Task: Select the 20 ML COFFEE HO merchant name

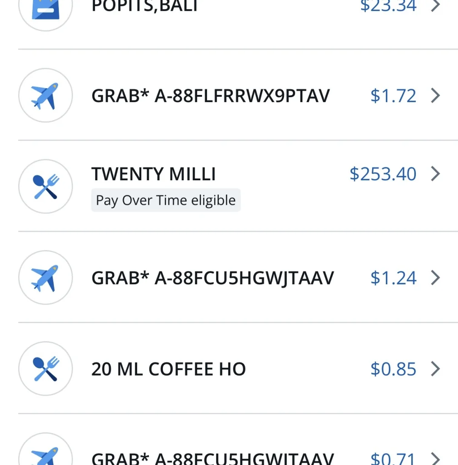Action: 168,369
